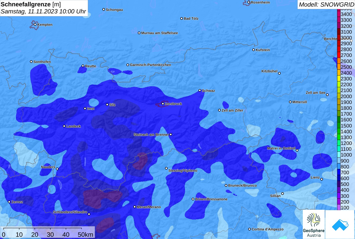This screenshot has height=239, width=355.
Task: Click the 500 legend value
Action: [x=345, y=184]
